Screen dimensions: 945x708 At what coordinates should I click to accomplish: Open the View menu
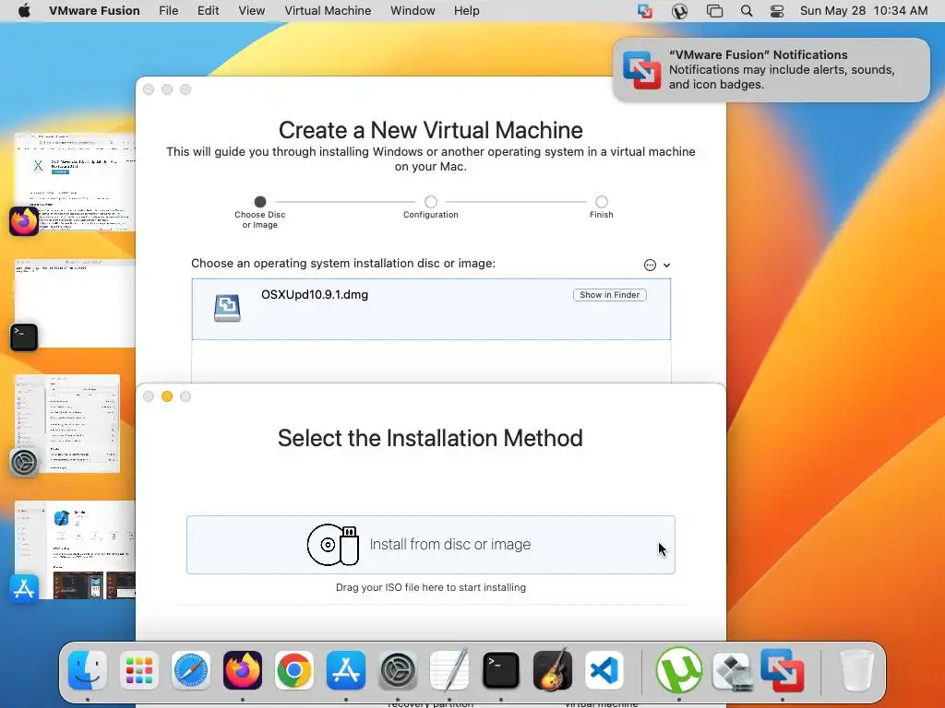[251, 10]
